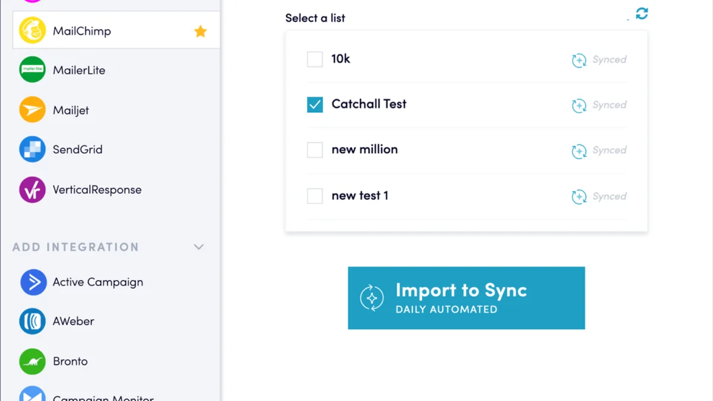The image size is (713, 401).
Task: Uncheck the Catchall Test checkbox
Action: click(x=315, y=104)
